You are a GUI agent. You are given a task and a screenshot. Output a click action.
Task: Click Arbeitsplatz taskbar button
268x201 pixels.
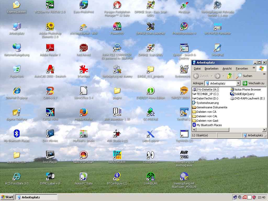pyautogui.click(x=36, y=197)
